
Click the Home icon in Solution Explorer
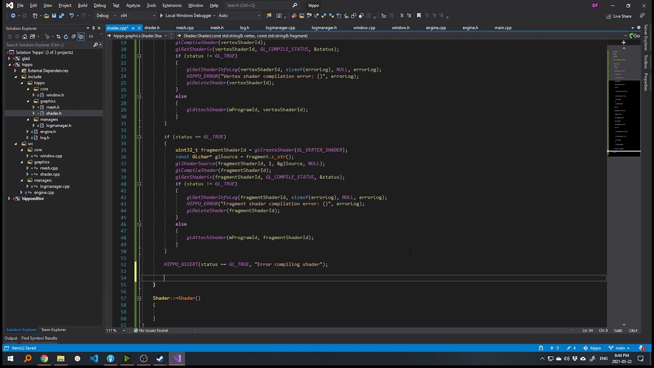(x=25, y=36)
